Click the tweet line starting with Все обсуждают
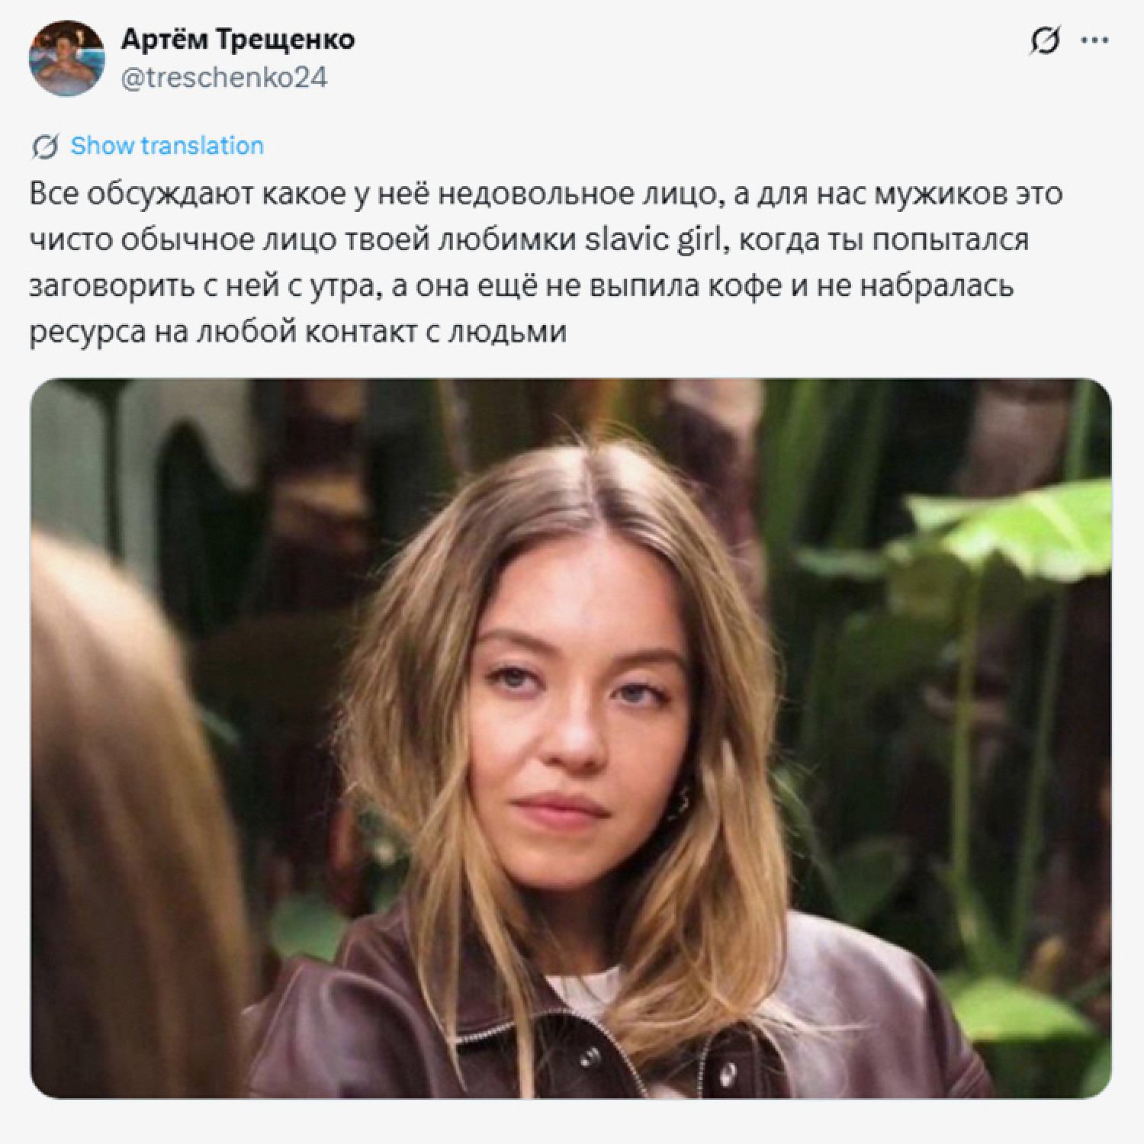This screenshot has width=1144, height=1144. tap(545, 194)
